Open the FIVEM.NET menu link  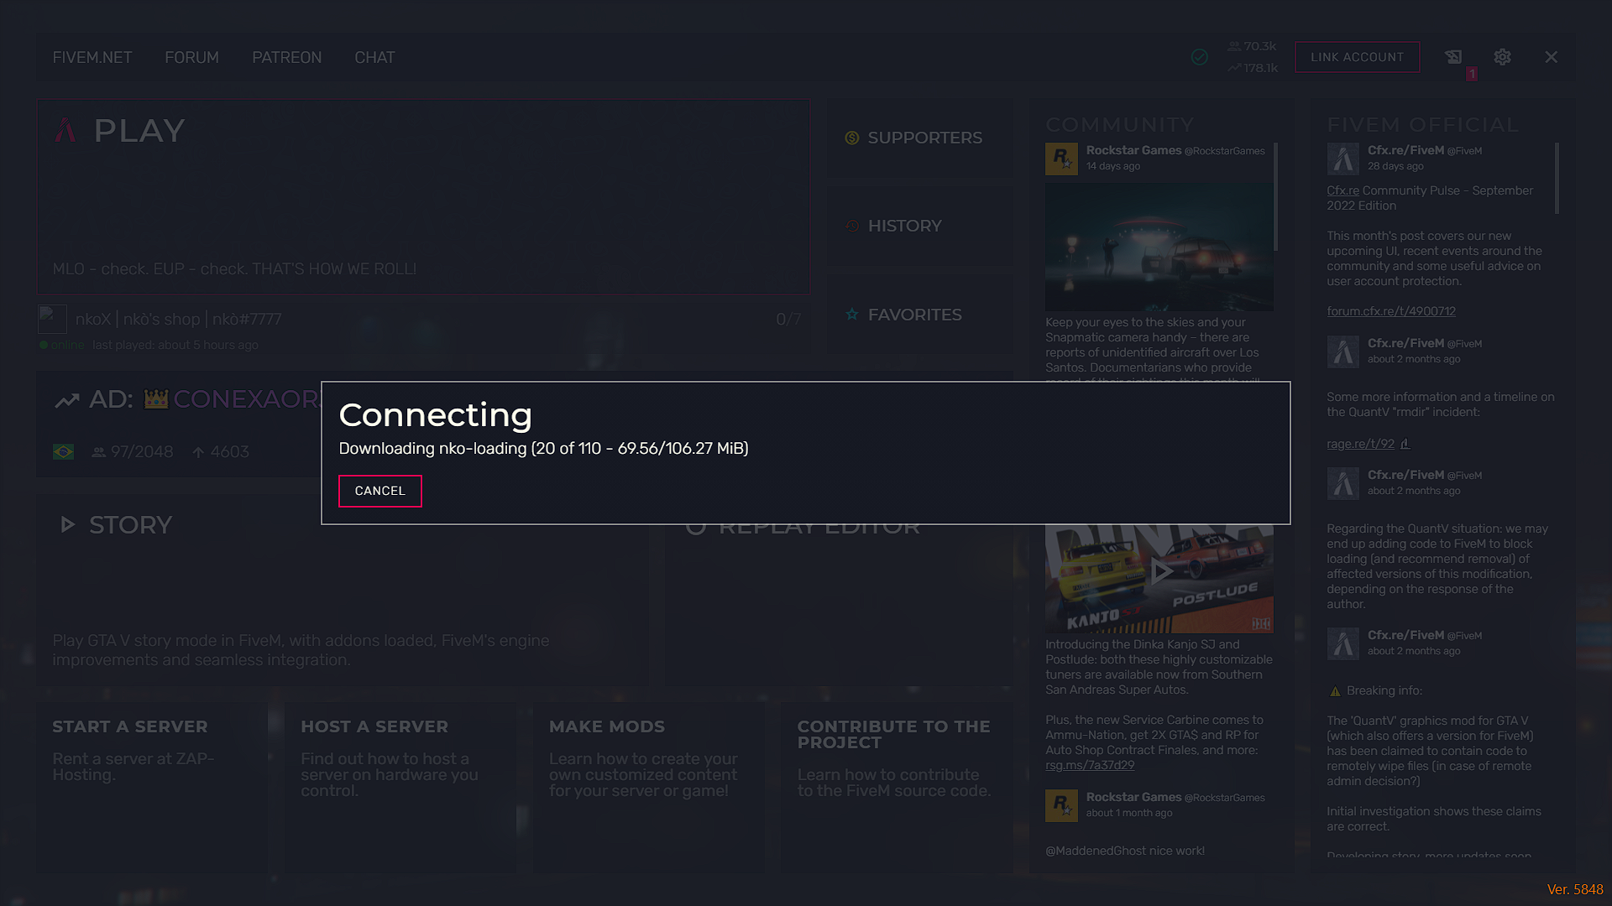coord(92,57)
